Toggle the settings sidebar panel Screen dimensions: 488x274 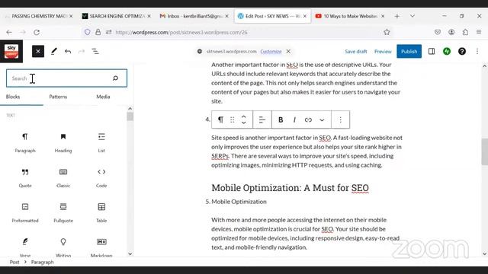coord(432,51)
